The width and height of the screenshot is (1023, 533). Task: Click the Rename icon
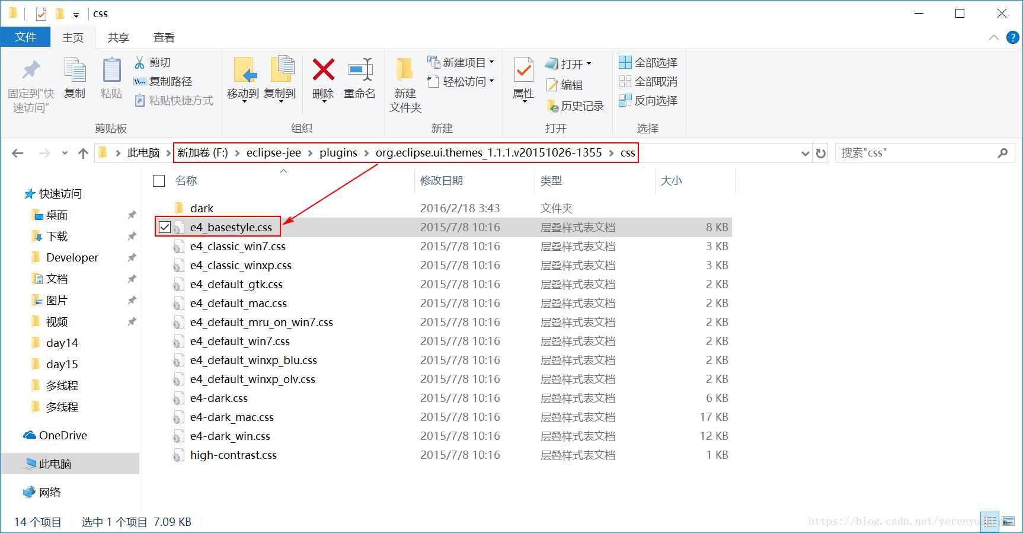pyautogui.click(x=360, y=69)
